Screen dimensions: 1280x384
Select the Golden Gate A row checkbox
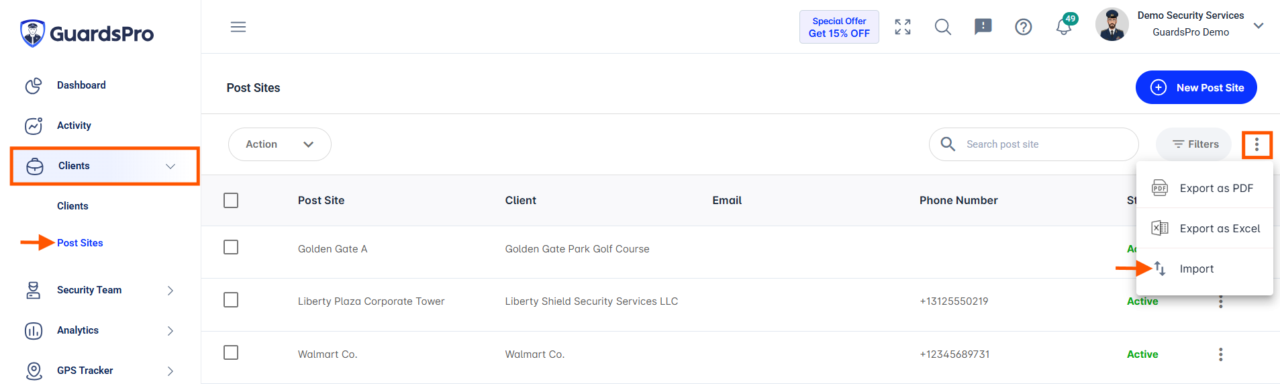coord(231,247)
